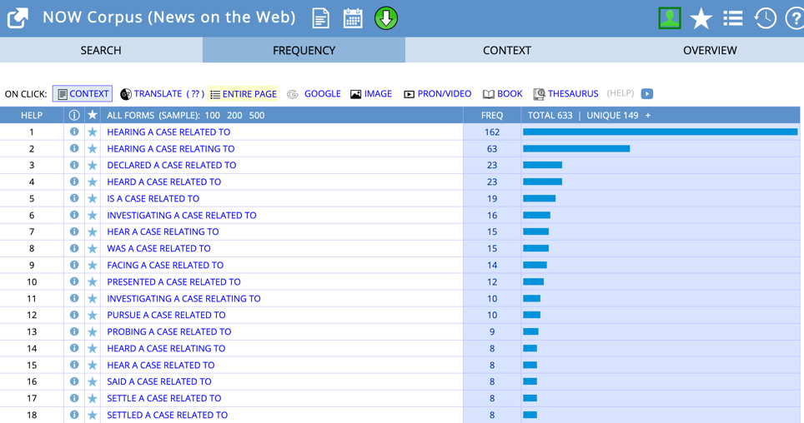
Task: Open the document page icon in header
Action: [x=320, y=19]
